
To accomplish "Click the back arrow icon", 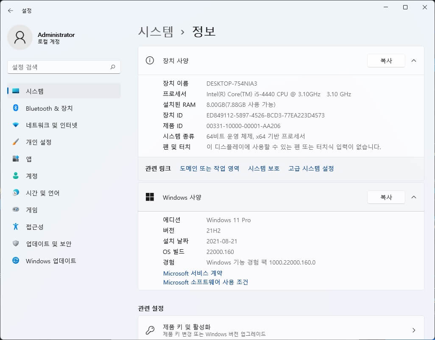I will (11, 11).
